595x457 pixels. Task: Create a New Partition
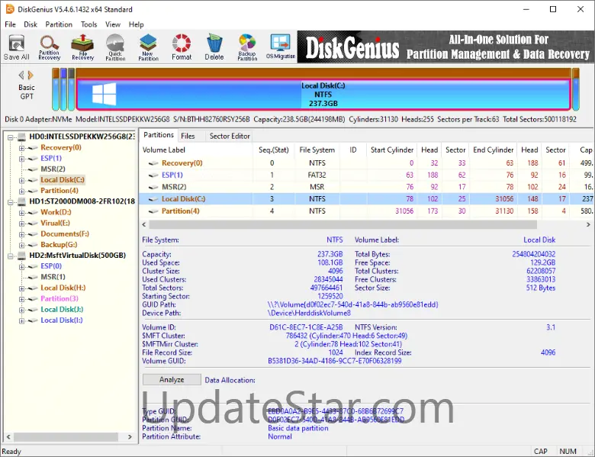pos(149,47)
